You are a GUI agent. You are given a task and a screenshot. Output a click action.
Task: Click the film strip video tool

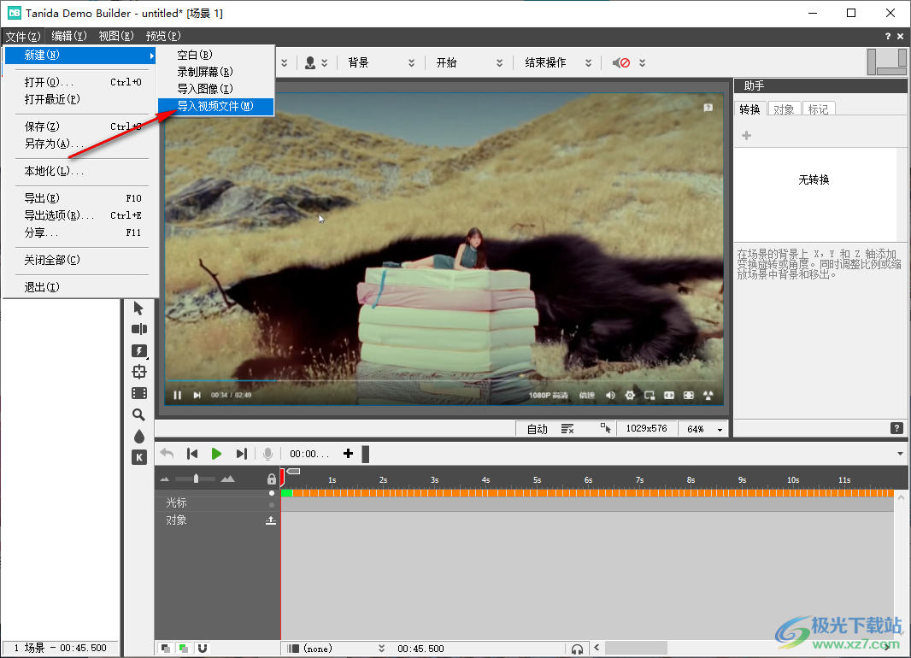point(138,393)
